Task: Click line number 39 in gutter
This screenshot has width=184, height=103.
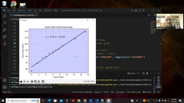Action: pos(15,43)
